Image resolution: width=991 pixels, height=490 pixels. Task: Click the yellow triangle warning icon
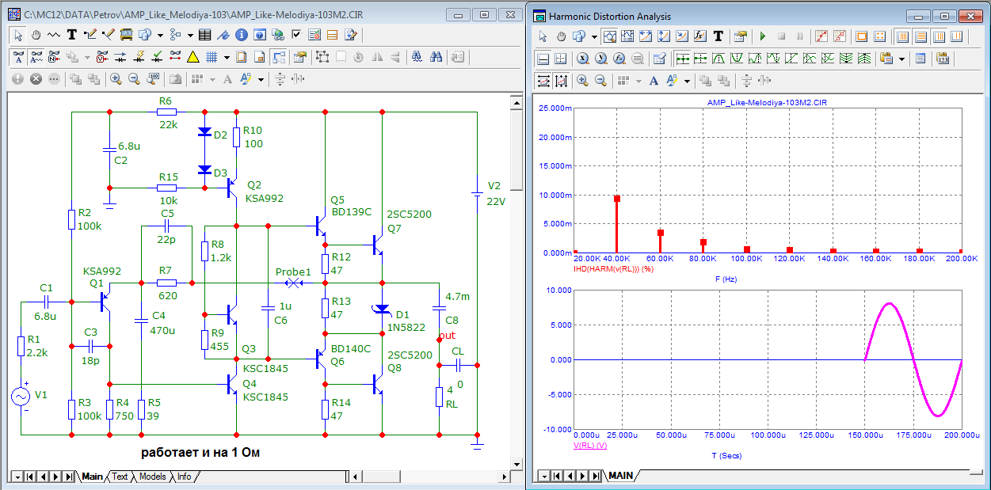coord(192,57)
